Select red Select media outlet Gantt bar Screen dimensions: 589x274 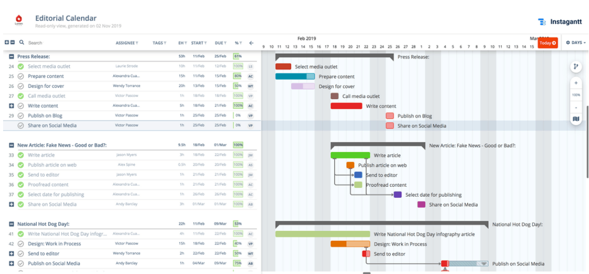283,67
